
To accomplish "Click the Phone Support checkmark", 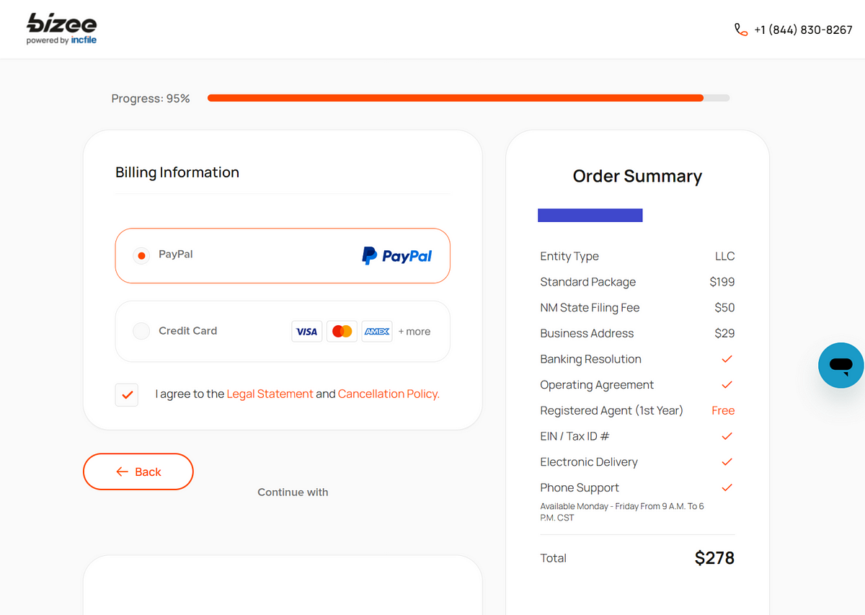I will (727, 487).
